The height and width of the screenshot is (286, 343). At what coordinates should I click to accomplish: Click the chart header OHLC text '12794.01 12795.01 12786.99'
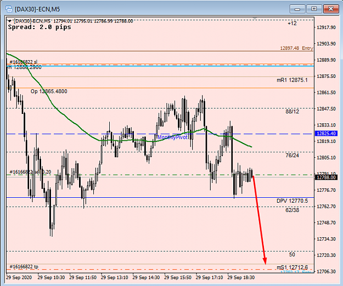click(83, 21)
